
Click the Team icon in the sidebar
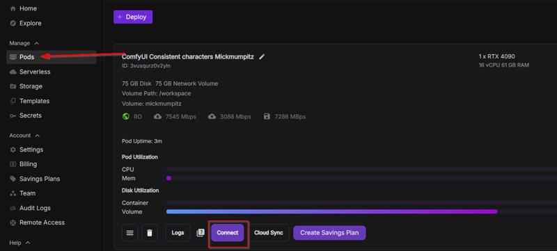13,193
